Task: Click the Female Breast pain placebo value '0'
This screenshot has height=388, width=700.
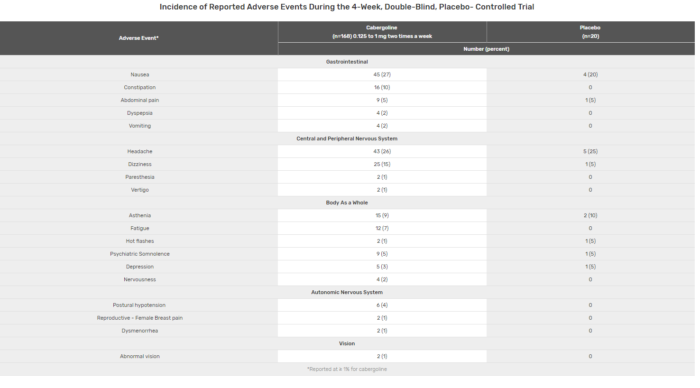Action: [x=590, y=318]
